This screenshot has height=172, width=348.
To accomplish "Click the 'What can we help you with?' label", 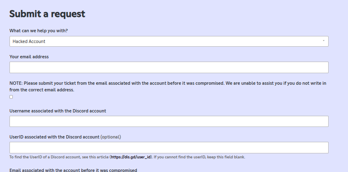I will tap(38, 31).
